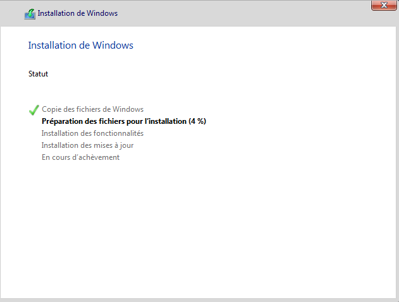Select the Copie des fichiers de Windows step

[x=92, y=109]
